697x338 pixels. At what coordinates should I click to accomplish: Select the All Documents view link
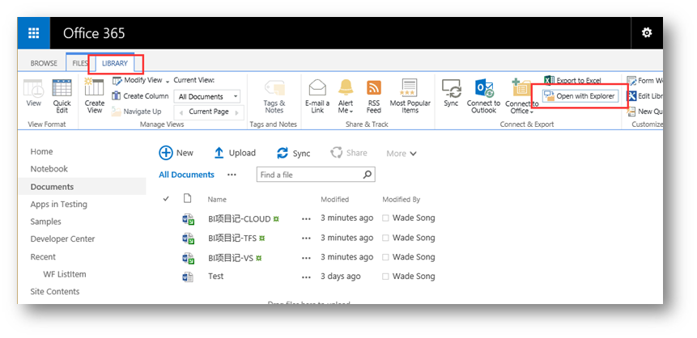pos(187,175)
